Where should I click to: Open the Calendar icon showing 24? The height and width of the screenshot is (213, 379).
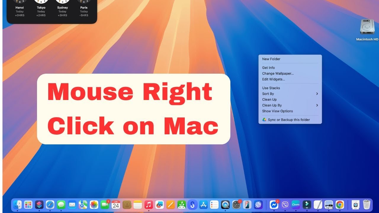(x=116, y=204)
